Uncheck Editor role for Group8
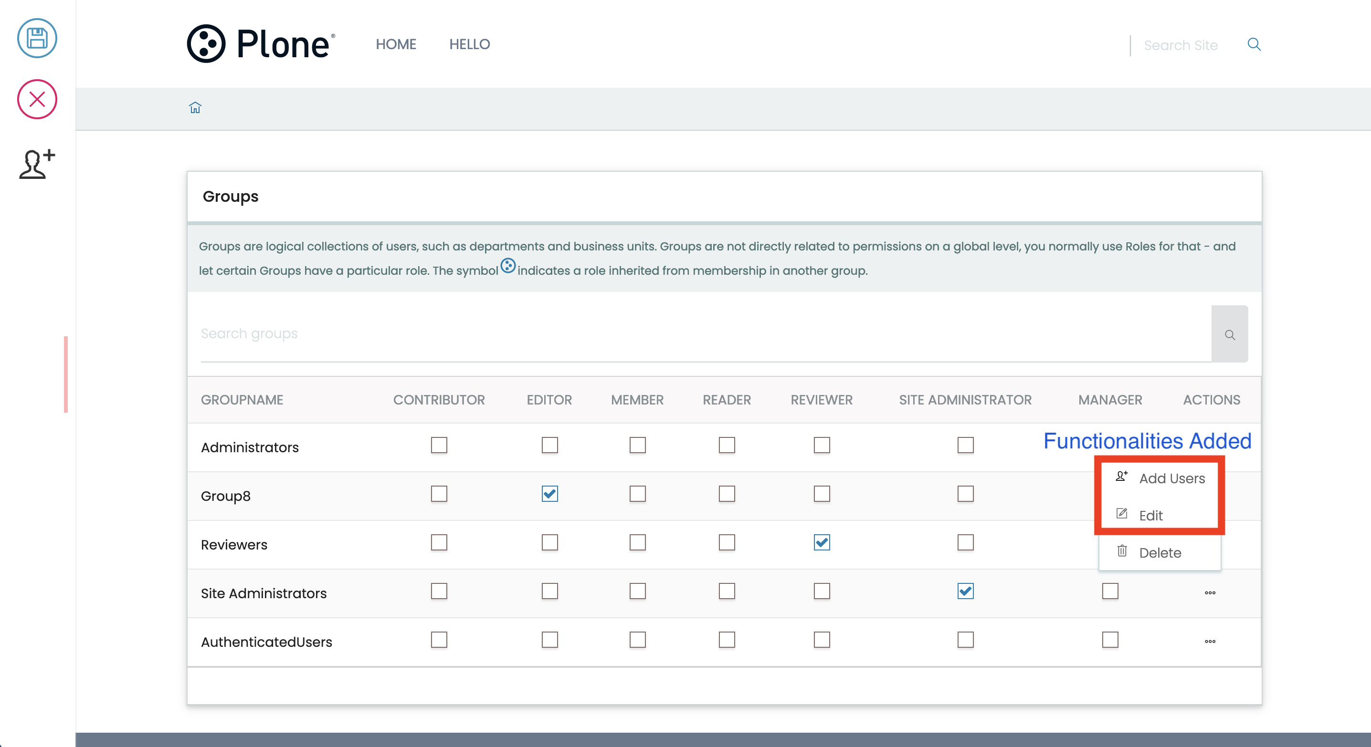 click(x=550, y=494)
